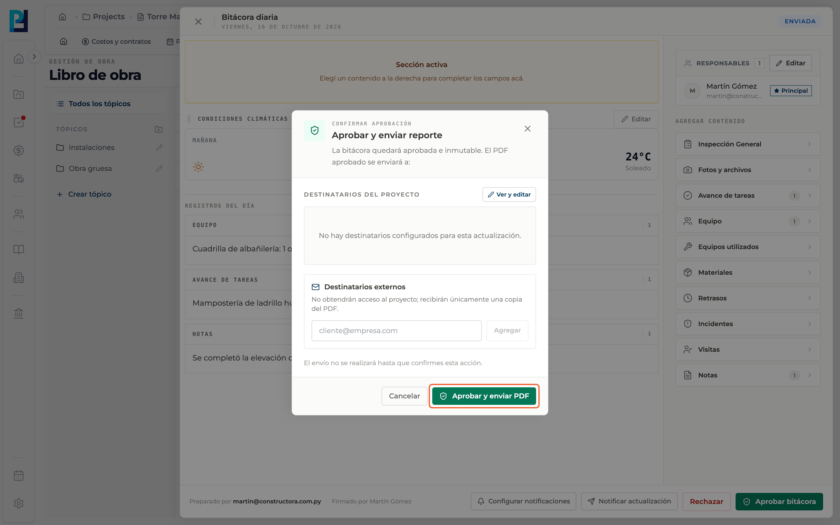This screenshot has width=840, height=525.
Task: Open people icon in left sidebar
Action: tap(19, 214)
